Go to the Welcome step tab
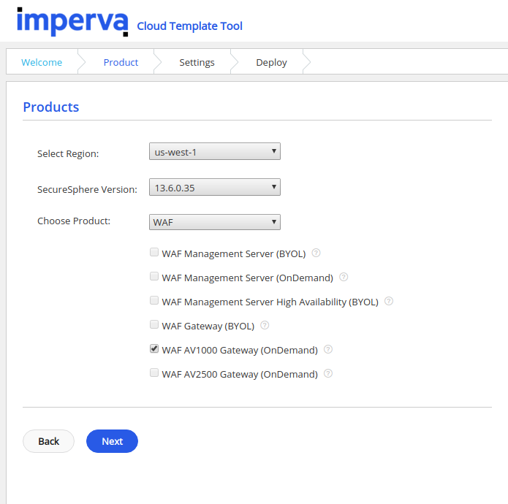This screenshot has width=508, height=504. [x=42, y=62]
